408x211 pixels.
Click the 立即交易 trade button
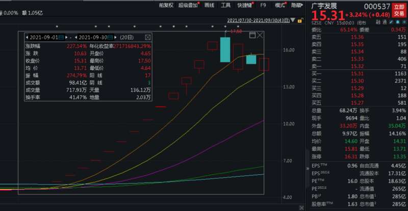pos(399,10)
